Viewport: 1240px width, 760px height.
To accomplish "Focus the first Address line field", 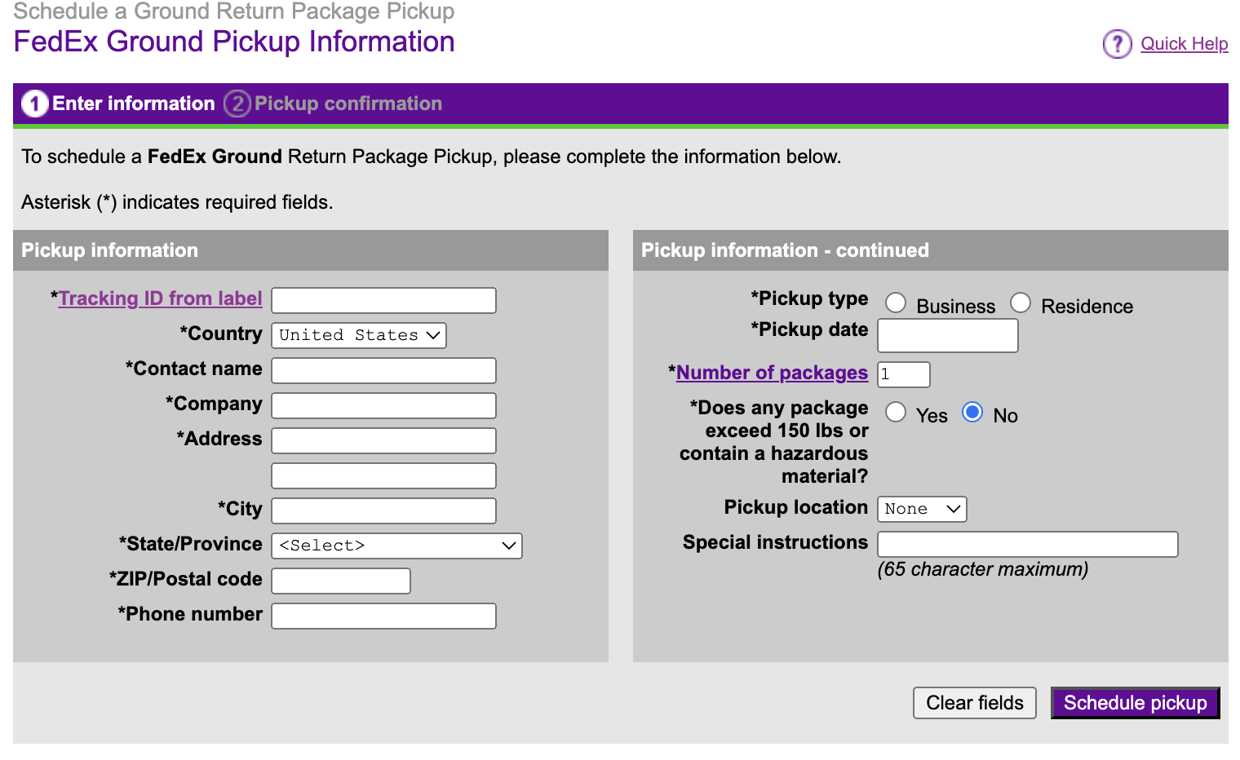I will point(383,440).
